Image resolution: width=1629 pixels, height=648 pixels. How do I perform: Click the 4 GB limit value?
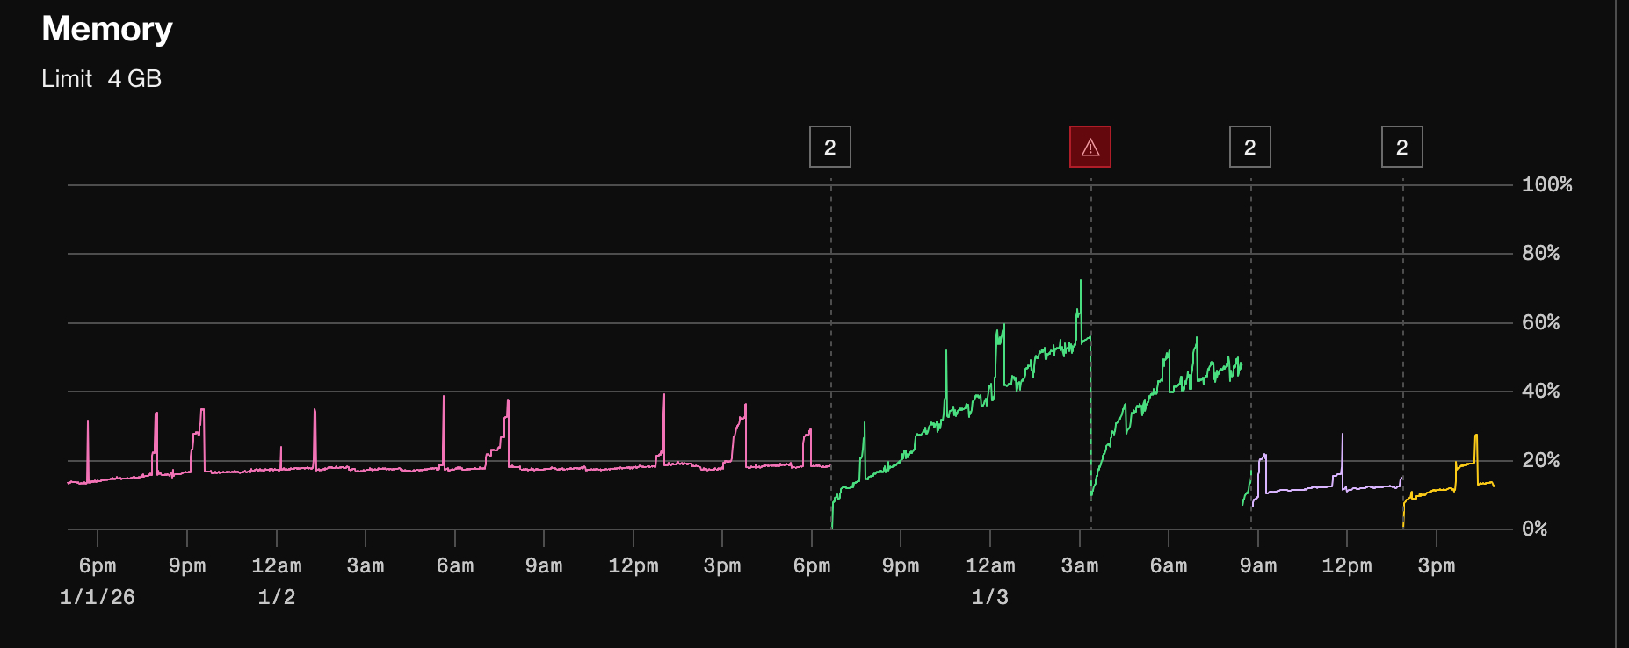click(x=134, y=79)
